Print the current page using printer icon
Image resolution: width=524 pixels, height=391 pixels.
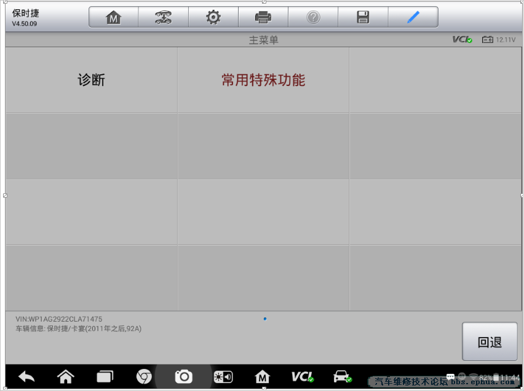pyautogui.click(x=263, y=17)
